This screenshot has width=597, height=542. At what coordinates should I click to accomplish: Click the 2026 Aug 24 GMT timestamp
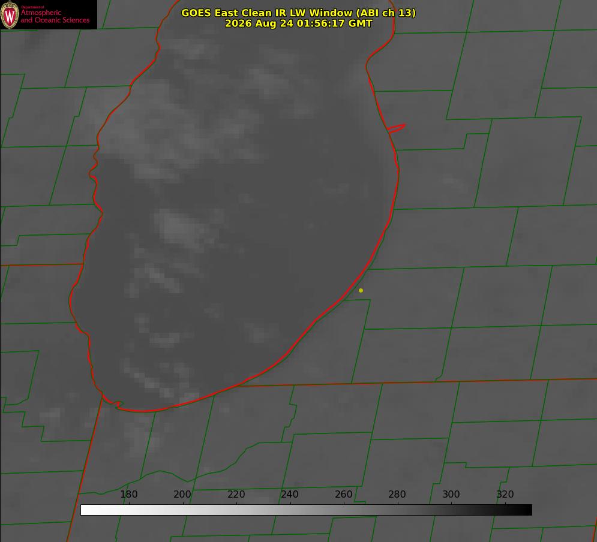click(x=298, y=23)
